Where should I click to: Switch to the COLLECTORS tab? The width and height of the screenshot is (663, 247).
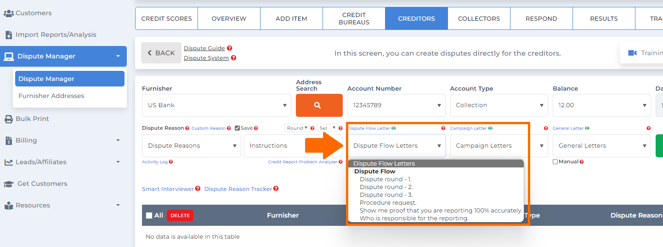(x=479, y=19)
